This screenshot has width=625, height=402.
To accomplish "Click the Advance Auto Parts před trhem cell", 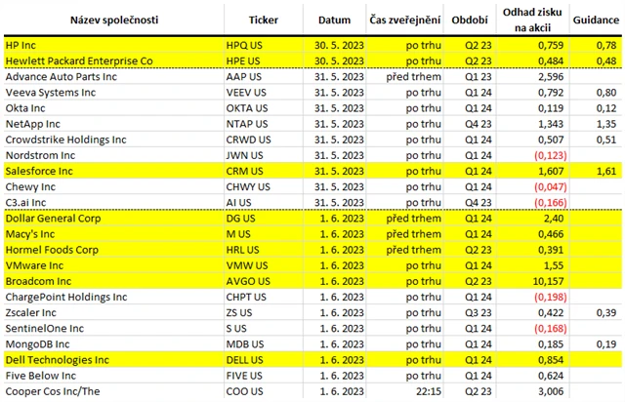I will click(x=404, y=77).
